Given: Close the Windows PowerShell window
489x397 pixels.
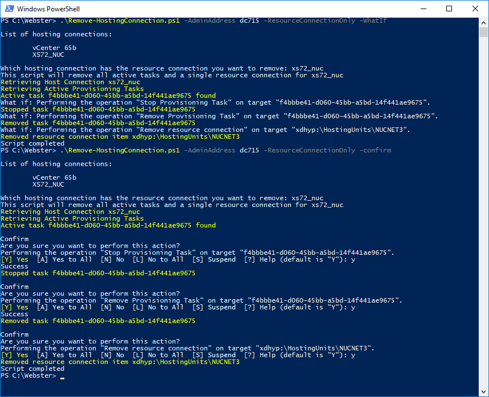Looking at the screenshot, I should tap(475, 9).
